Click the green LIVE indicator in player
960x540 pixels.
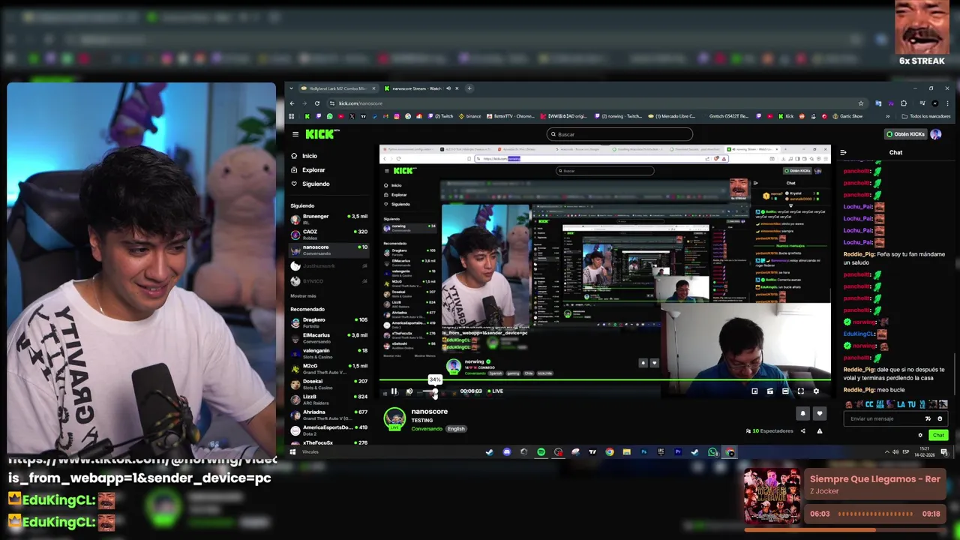click(x=495, y=391)
